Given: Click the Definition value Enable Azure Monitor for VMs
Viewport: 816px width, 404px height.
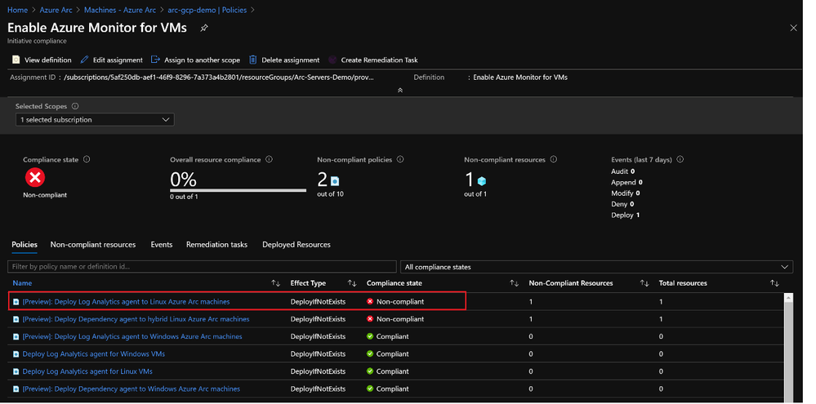Looking at the screenshot, I should pos(520,77).
